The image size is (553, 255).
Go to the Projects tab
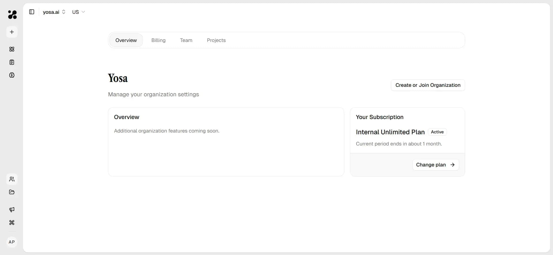point(216,40)
